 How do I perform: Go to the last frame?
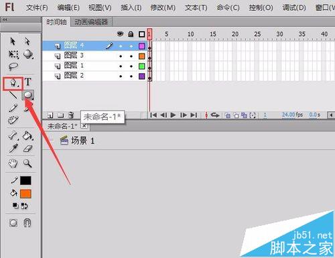coord(194,115)
